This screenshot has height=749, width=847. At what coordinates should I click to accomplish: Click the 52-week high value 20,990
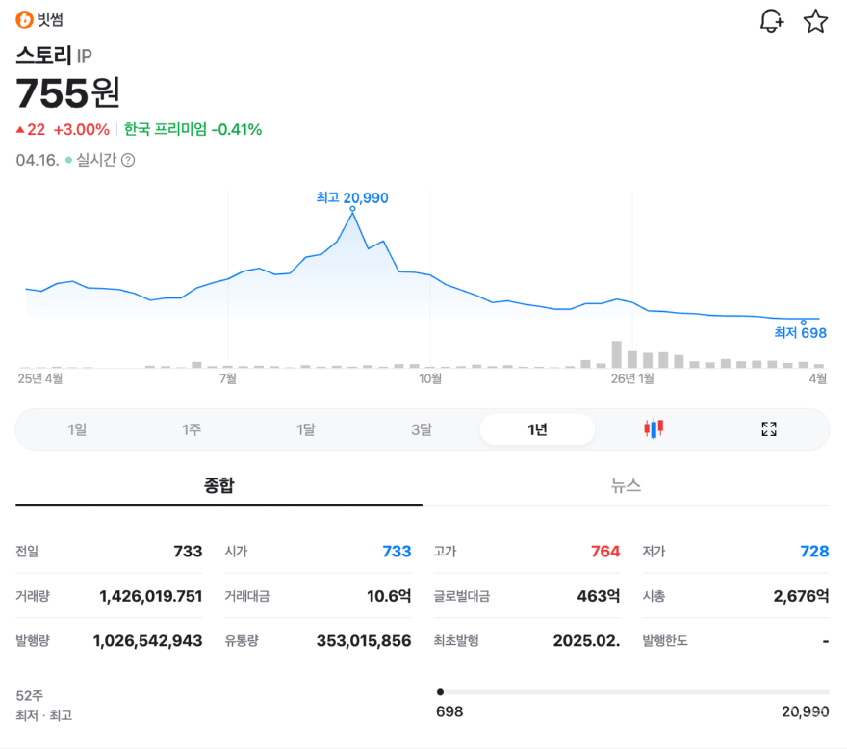coord(806,711)
